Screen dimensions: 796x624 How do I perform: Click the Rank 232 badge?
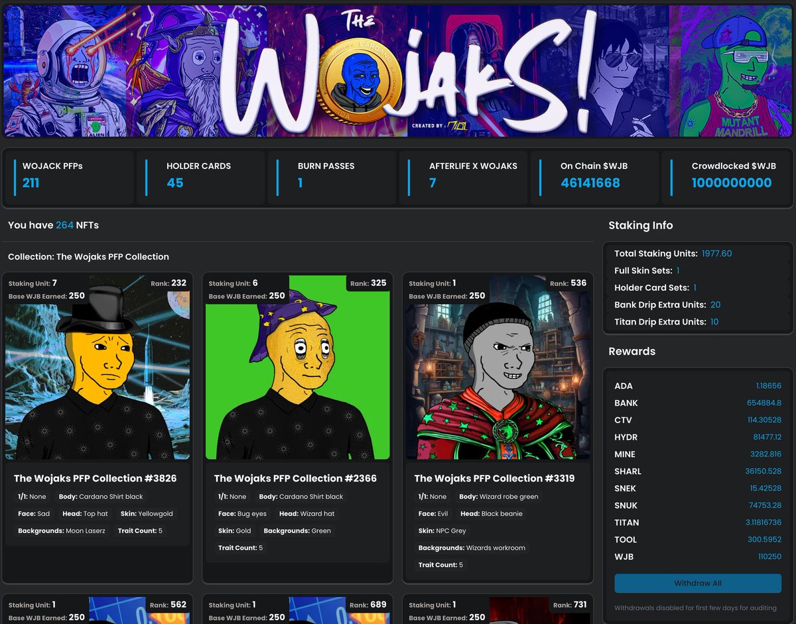(x=168, y=283)
